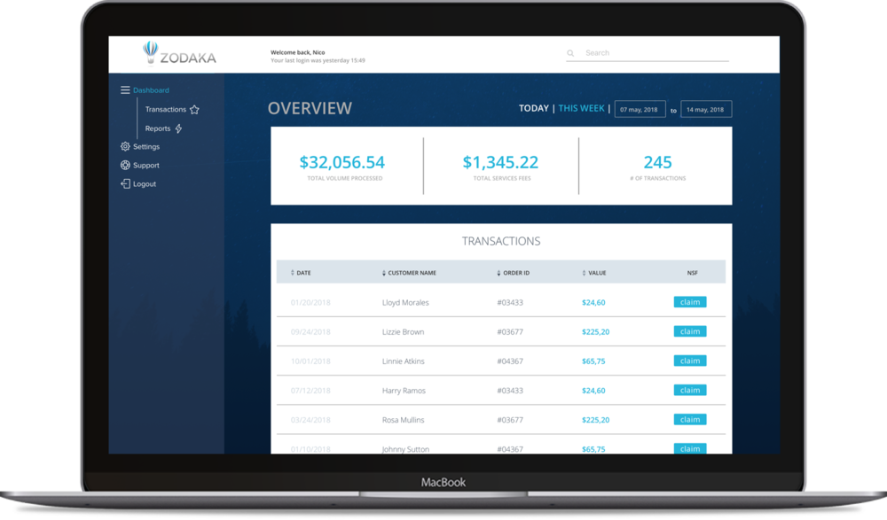The height and width of the screenshot is (520, 887).
Task: Click the $1,345.22 total services fees figure
Action: pos(500,162)
